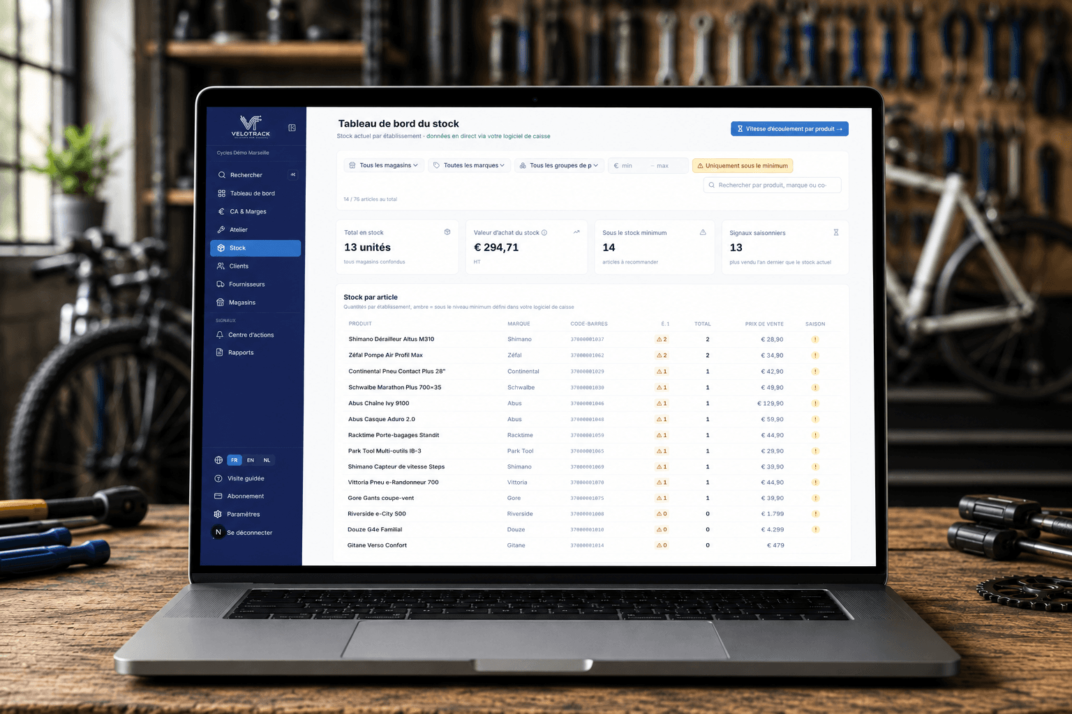The height and width of the screenshot is (714, 1072).
Task: Click the box icon on Total en stock card
Action: pos(447,232)
